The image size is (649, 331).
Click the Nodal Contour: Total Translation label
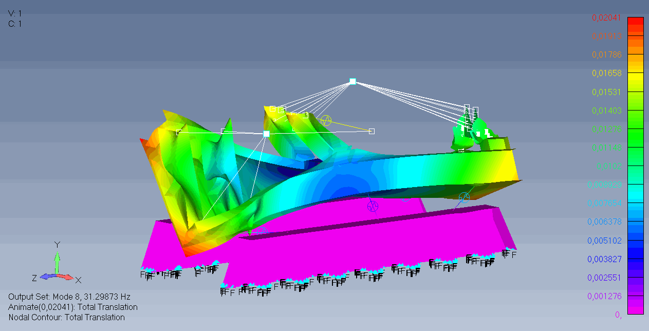(66, 318)
